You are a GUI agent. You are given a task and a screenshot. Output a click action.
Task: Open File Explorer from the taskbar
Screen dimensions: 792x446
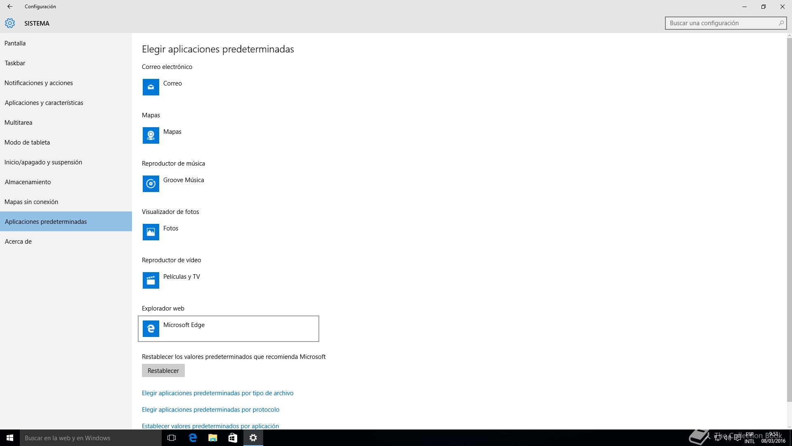[213, 438]
